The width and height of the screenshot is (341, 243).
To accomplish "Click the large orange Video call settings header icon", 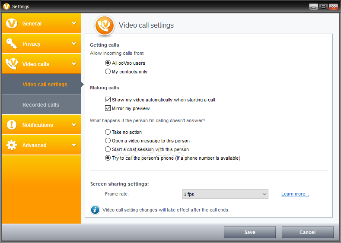I will click(x=105, y=25).
